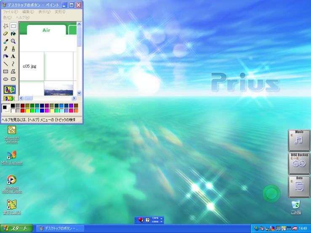Select the Pick Color eyedropper tool

tap(6, 41)
